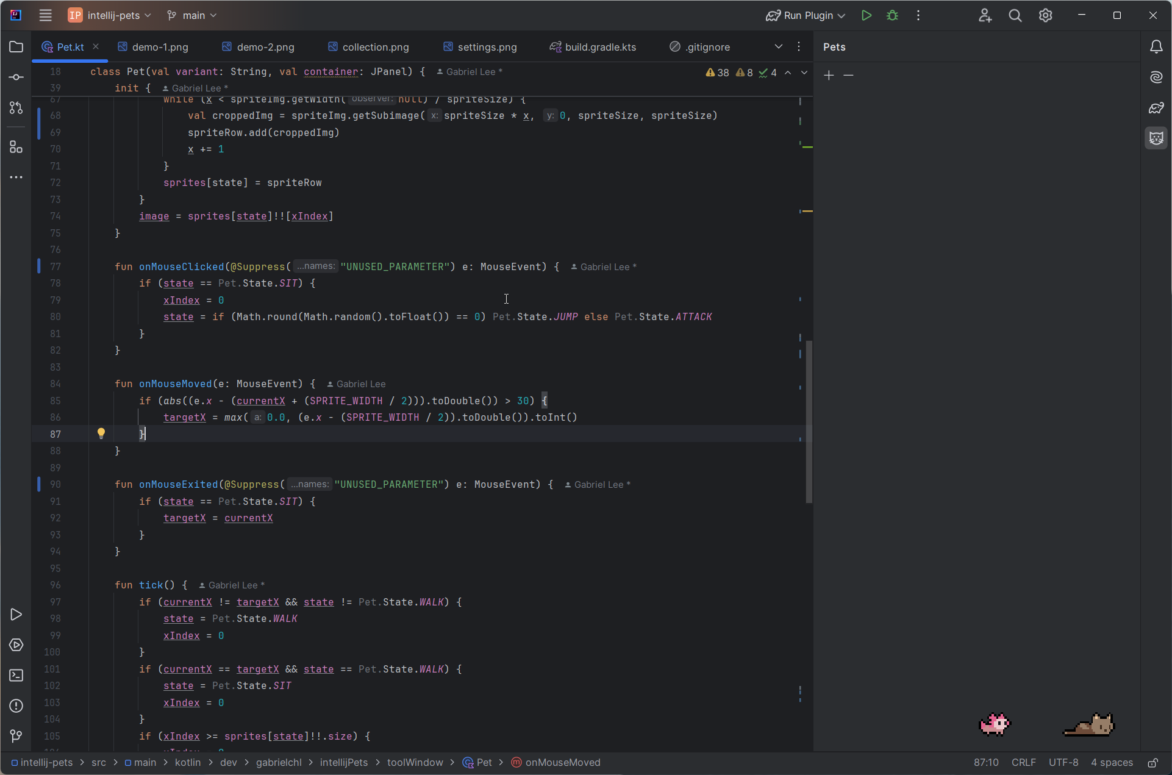Go to line via 87:10 indicator

(986, 763)
